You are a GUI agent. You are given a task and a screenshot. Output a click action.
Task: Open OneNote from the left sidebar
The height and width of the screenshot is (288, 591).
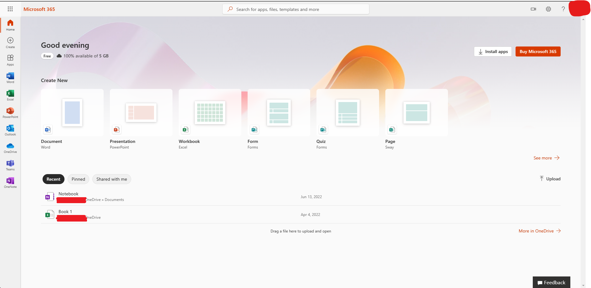point(10,182)
